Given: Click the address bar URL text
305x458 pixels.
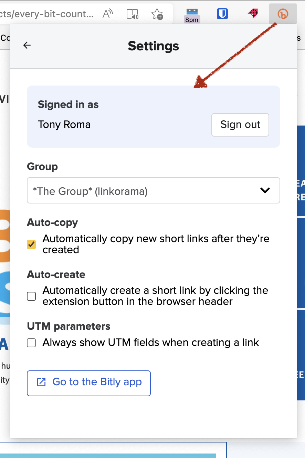Looking at the screenshot, I should (x=47, y=14).
